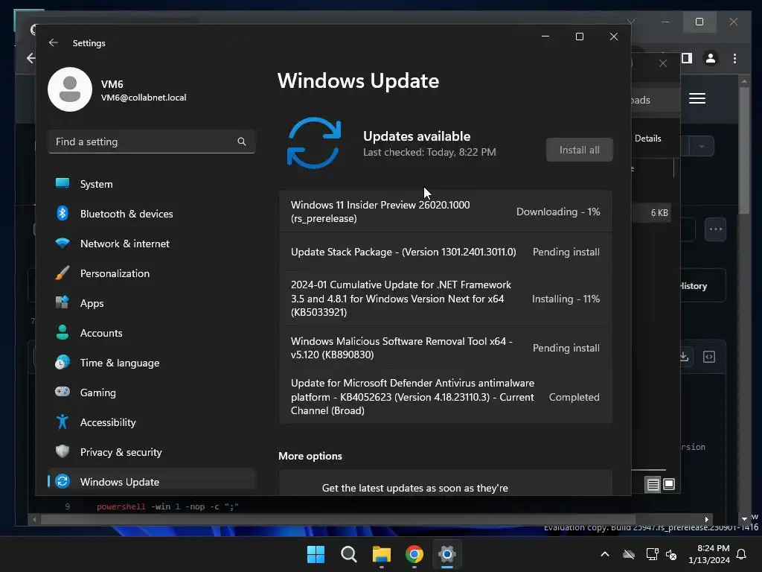The width and height of the screenshot is (762, 572).
Task: Open the System settings category
Action: tap(152, 184)
